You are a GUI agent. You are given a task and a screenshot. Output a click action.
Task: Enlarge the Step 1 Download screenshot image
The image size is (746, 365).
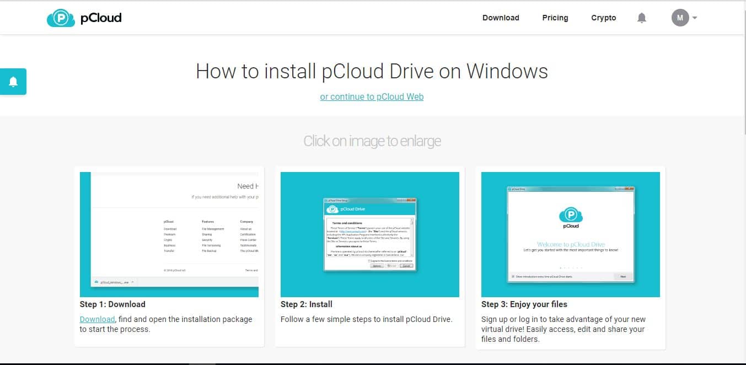[x=169, y=234]
